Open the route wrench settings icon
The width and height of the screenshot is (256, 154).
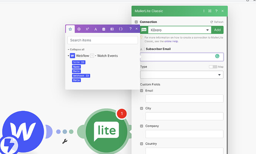tap(65, 141)
